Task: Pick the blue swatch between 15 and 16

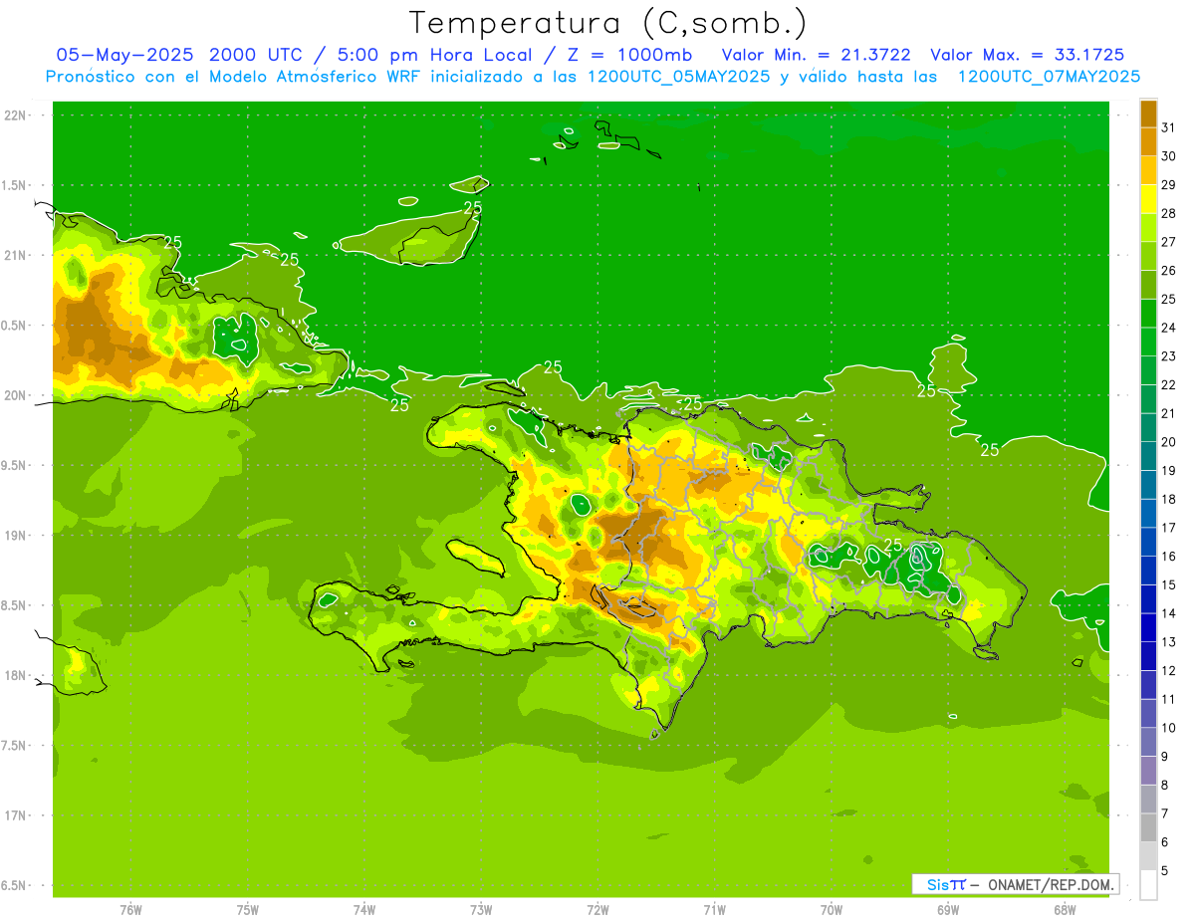Action: click(x=1148, y=571)
